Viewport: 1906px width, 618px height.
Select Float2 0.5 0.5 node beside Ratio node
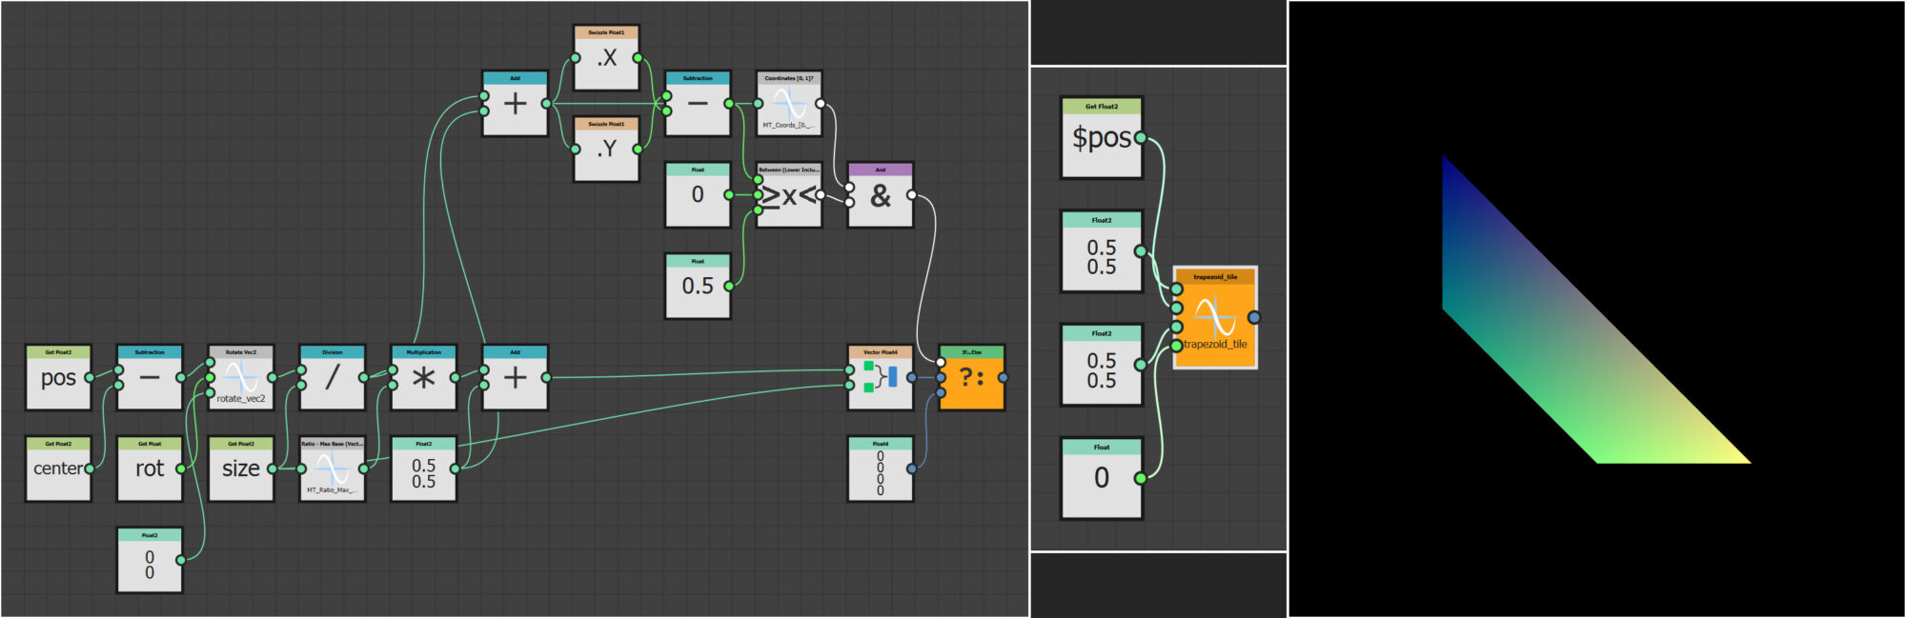424,468
